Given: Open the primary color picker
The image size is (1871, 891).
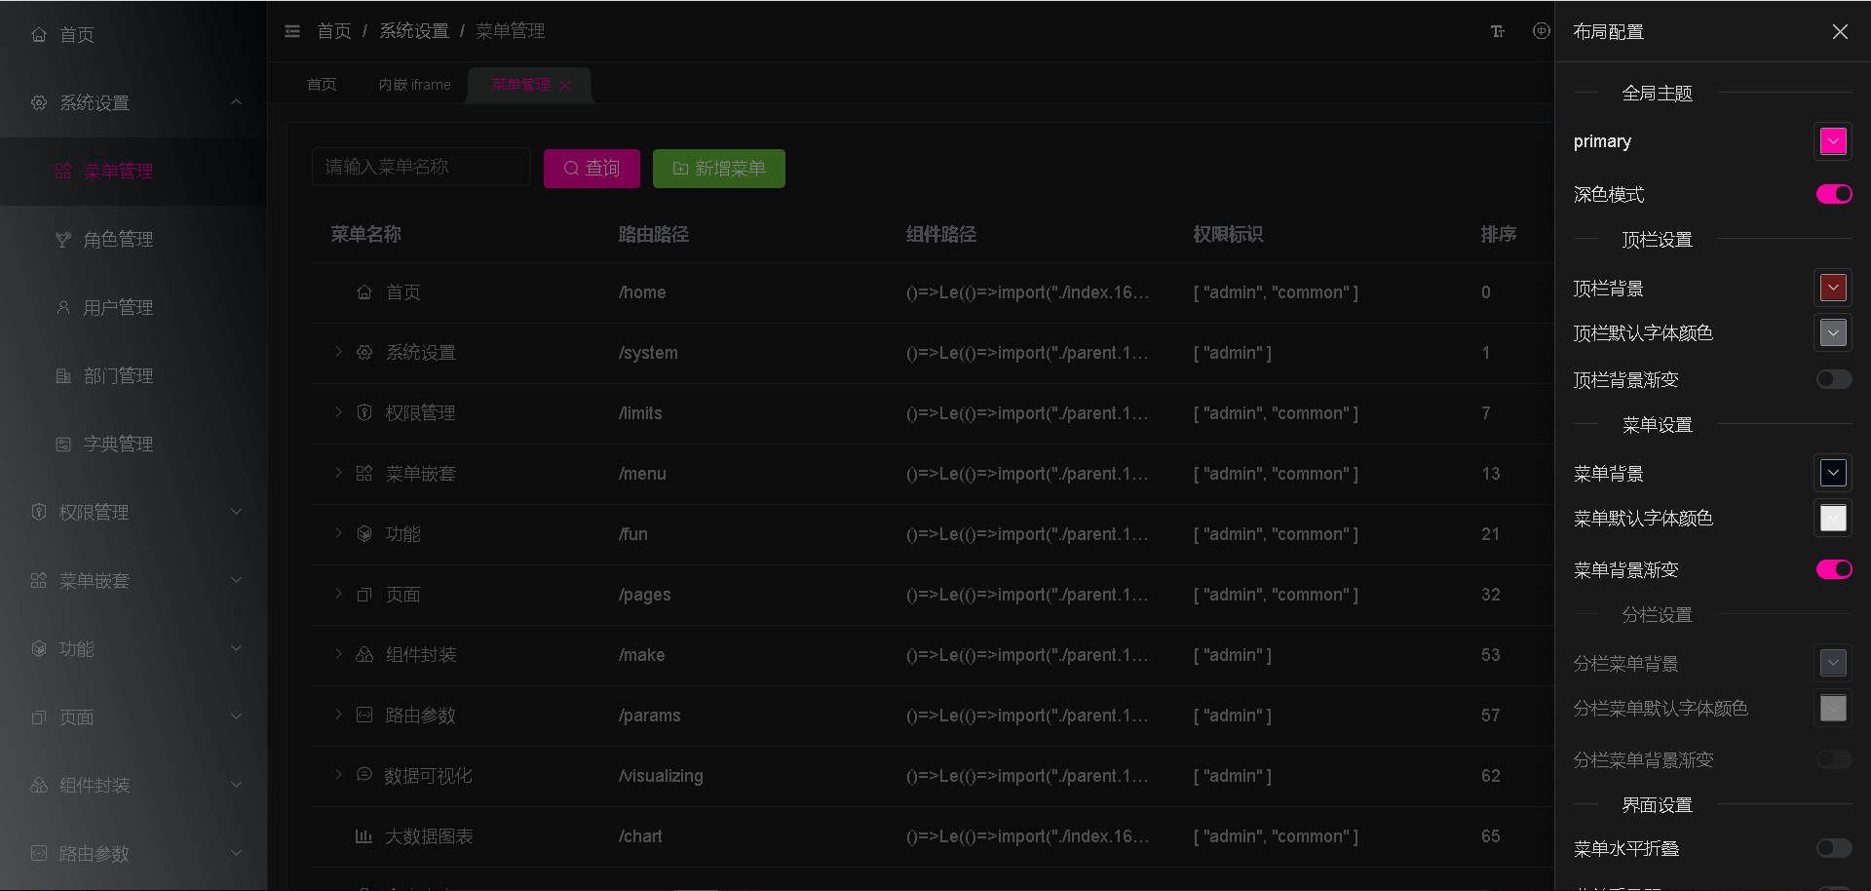Looking at the screenshot, I should pyautogui.click(x=1833, y=141).
